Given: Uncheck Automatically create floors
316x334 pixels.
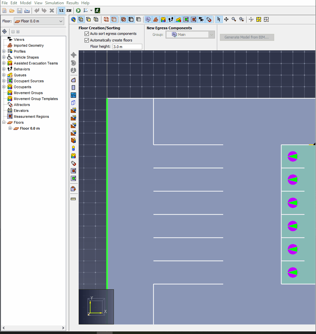Looking at the screenshot, I should 87,40.
